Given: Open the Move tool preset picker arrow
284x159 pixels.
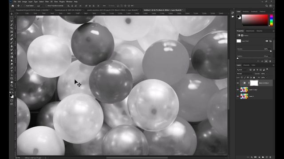Looking at the screenshot, I should [21, 6].
